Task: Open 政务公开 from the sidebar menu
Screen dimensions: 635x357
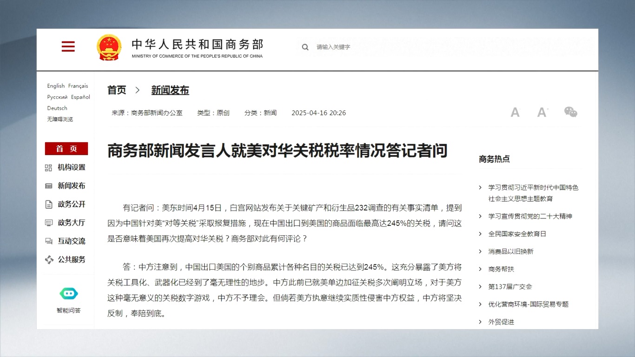Action: pos(71,205)
